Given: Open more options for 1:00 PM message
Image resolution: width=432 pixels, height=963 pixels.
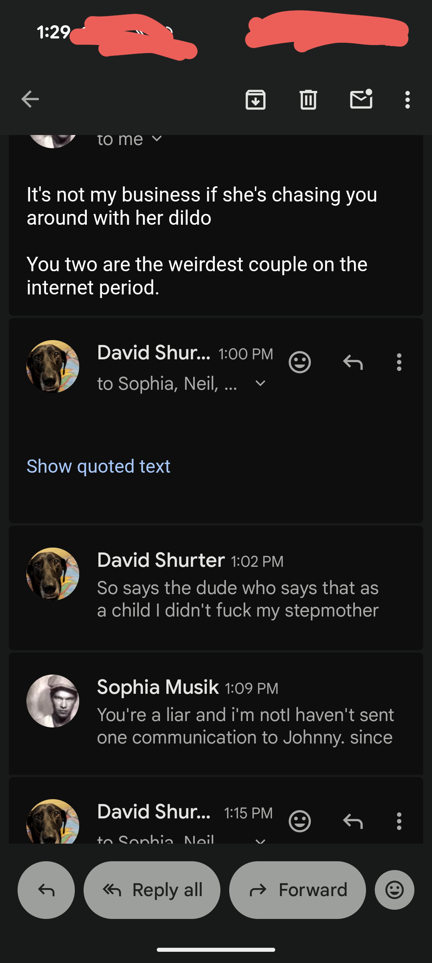Looking at the screenshot, I should [399, 363].
